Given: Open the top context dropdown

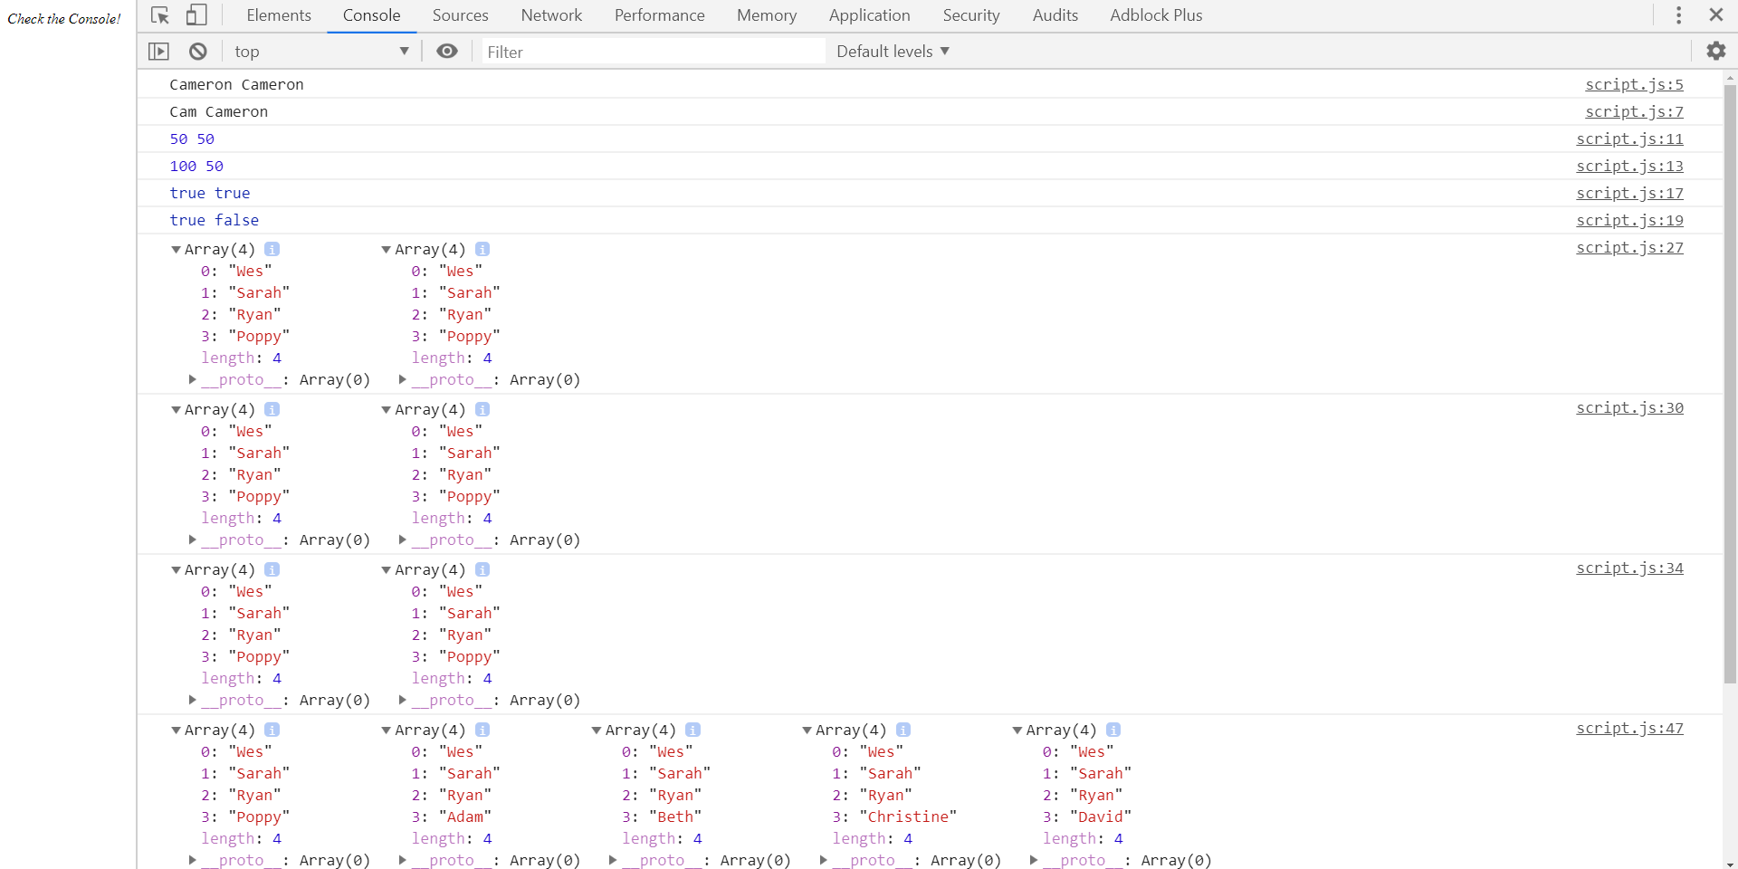Looking at the screenshot, I should click(321, 52).
